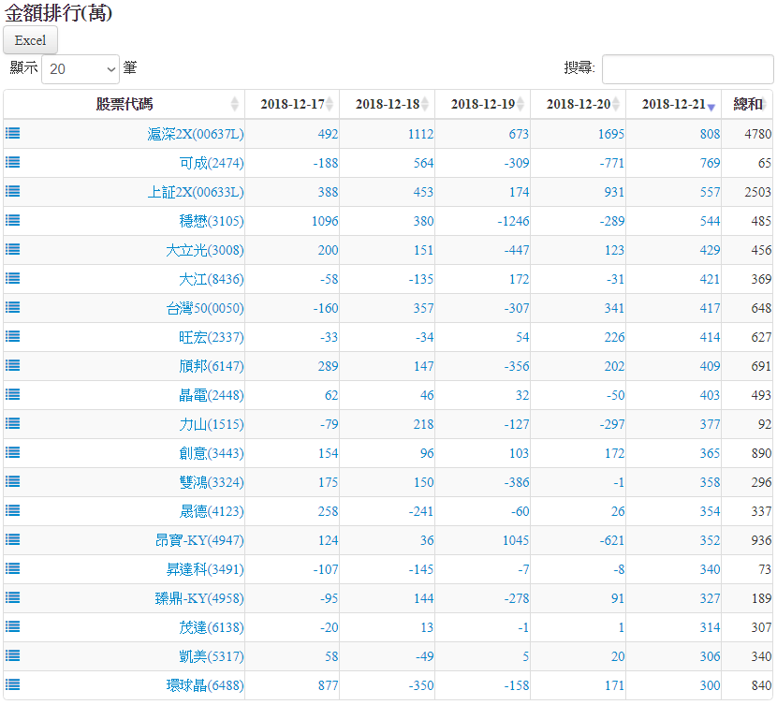777x705 pixels.
Task: Click the list icon beside 可成(2474)
Action: coord(13,162)
